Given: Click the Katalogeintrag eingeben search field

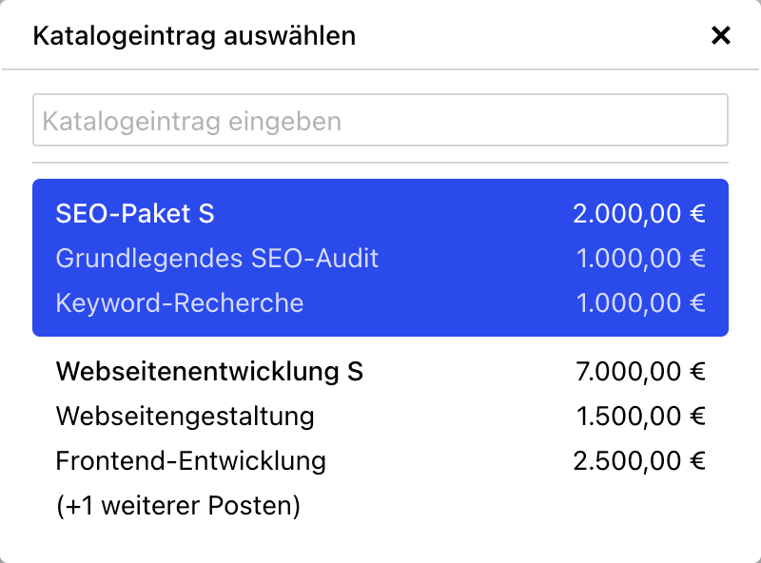Looking at the screenshot, I should [380, 120].
